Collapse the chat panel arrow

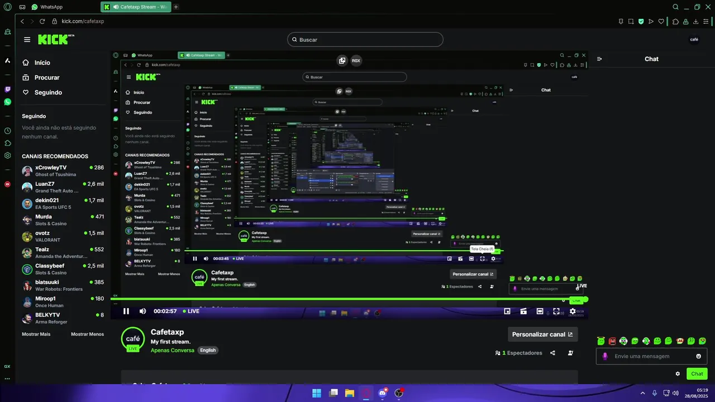coord(599,59)
